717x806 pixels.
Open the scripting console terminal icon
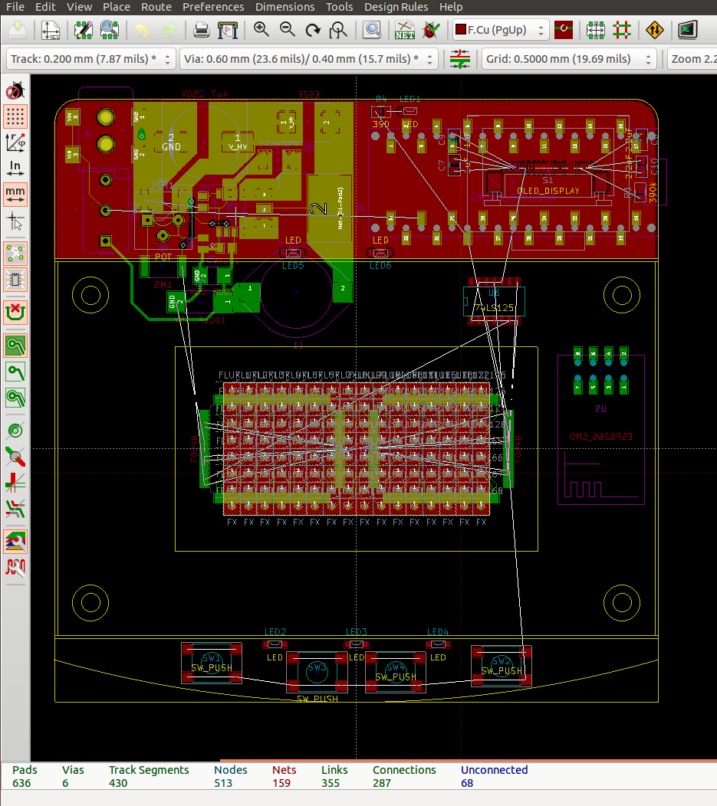(x=687, y=30)
